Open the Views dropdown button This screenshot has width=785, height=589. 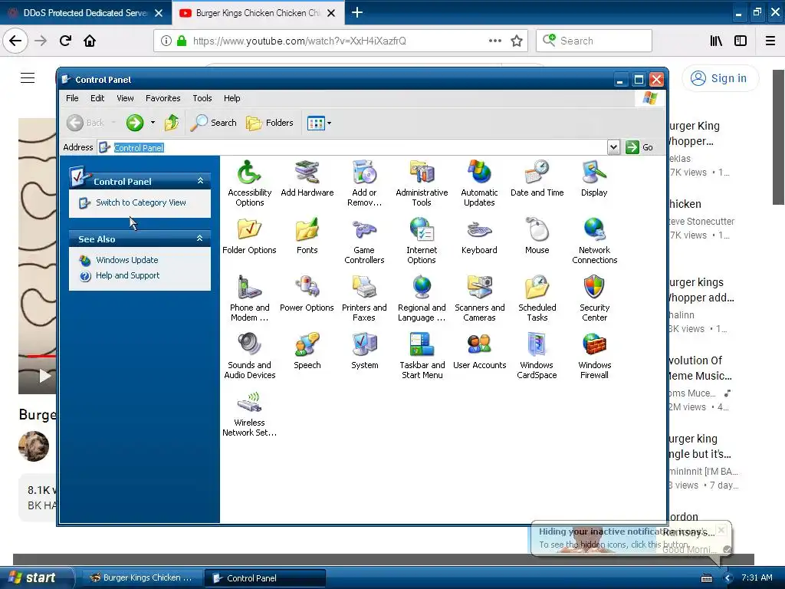tap(319, 123)
